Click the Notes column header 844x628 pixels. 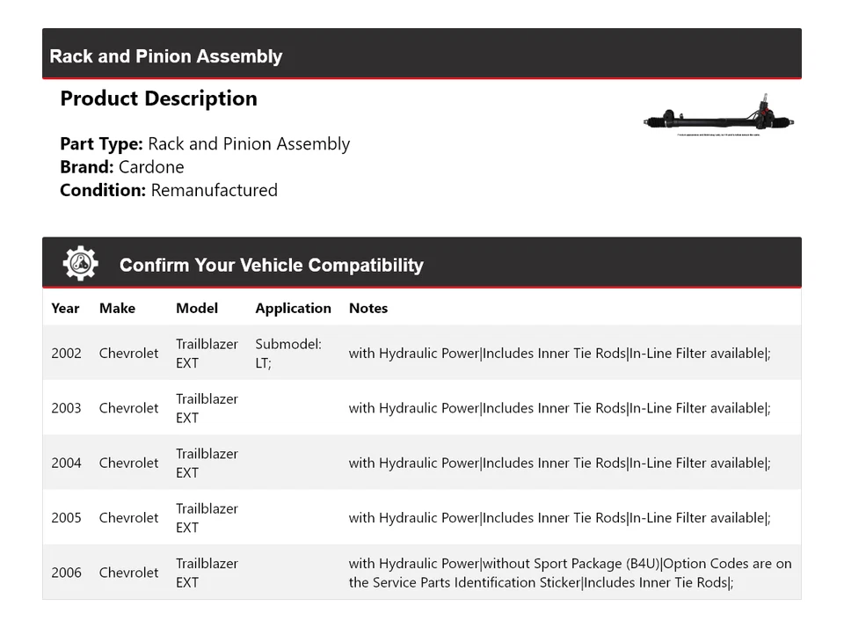point(368,308)
